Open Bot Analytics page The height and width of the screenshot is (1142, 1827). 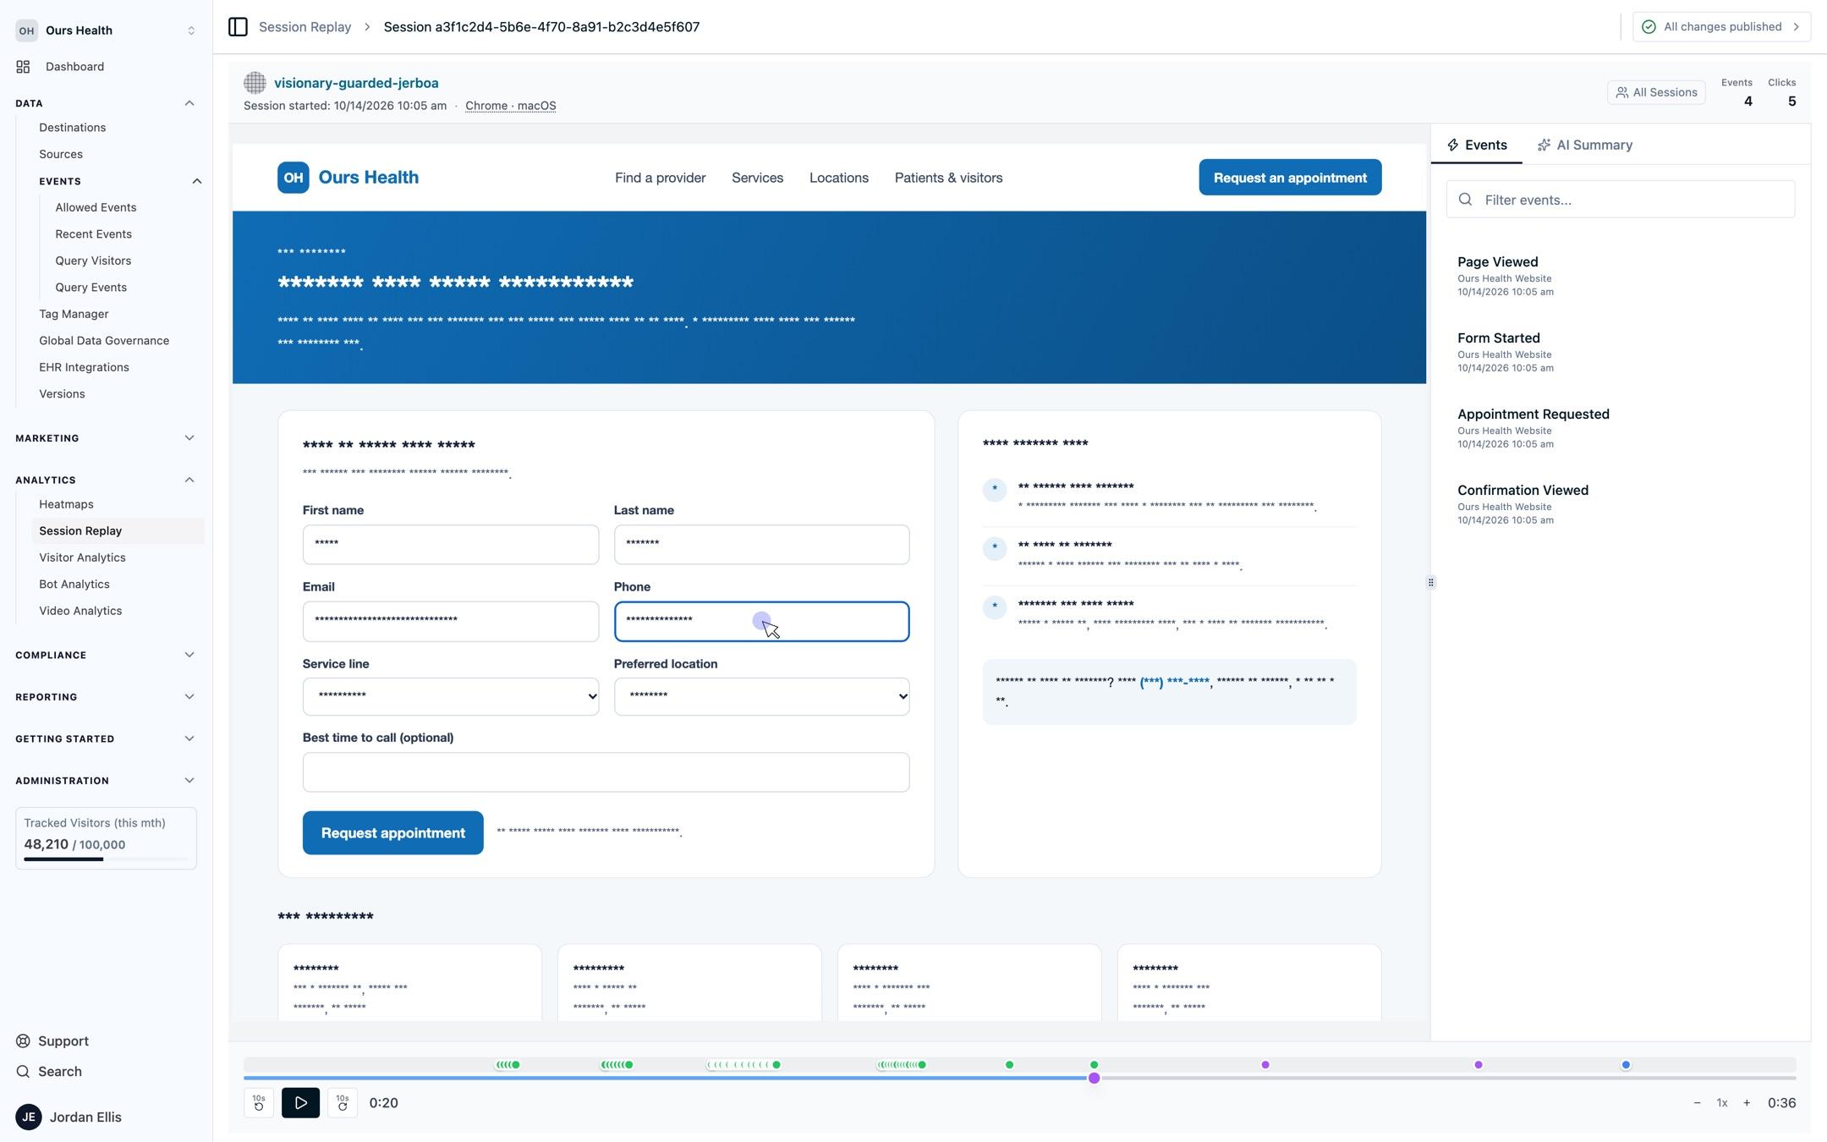click(74, 585)
